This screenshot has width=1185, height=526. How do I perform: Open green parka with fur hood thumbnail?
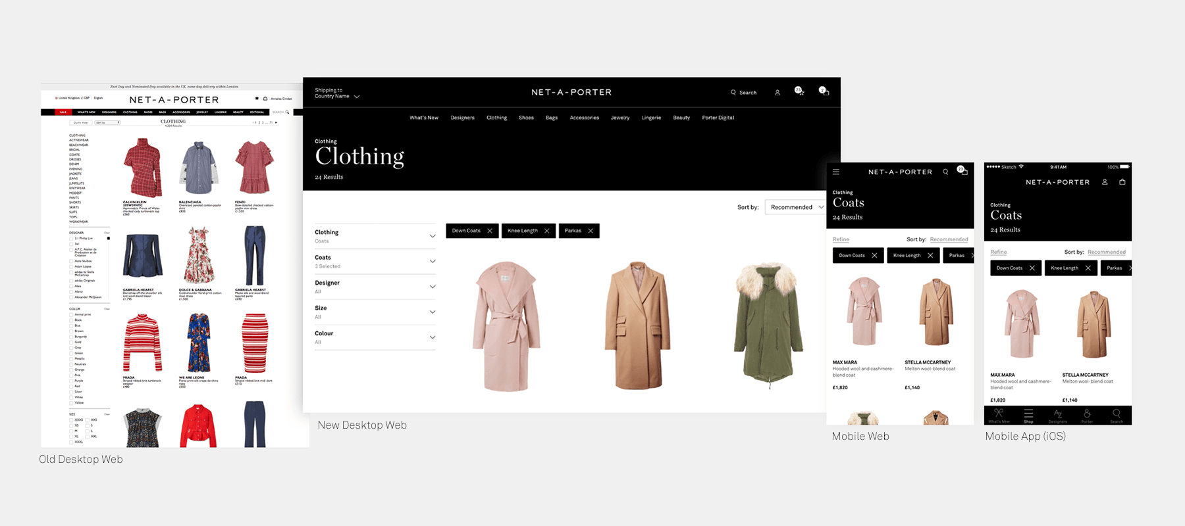(768, 325)
